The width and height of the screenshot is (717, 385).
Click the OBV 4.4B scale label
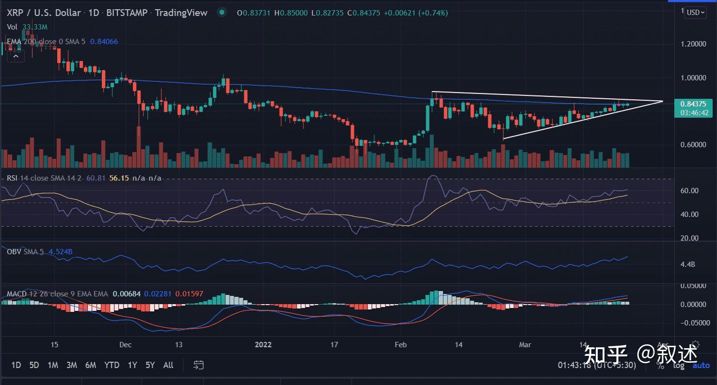688,264
